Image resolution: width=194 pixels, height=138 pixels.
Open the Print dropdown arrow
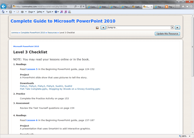pyautogui.click(x=26, y=12)
